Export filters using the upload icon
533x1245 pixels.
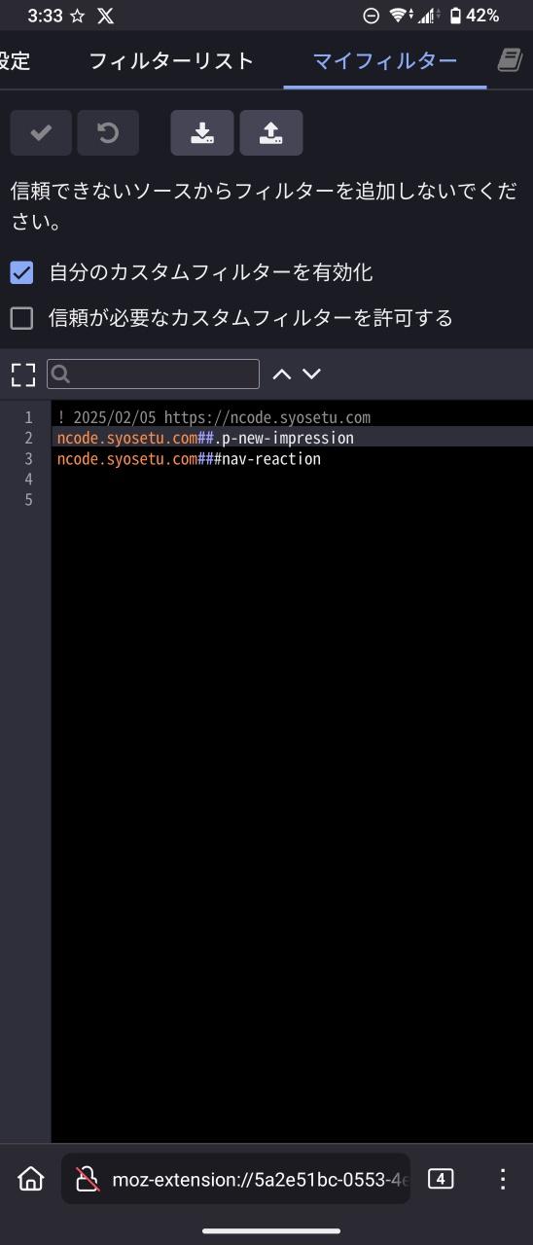271,132
